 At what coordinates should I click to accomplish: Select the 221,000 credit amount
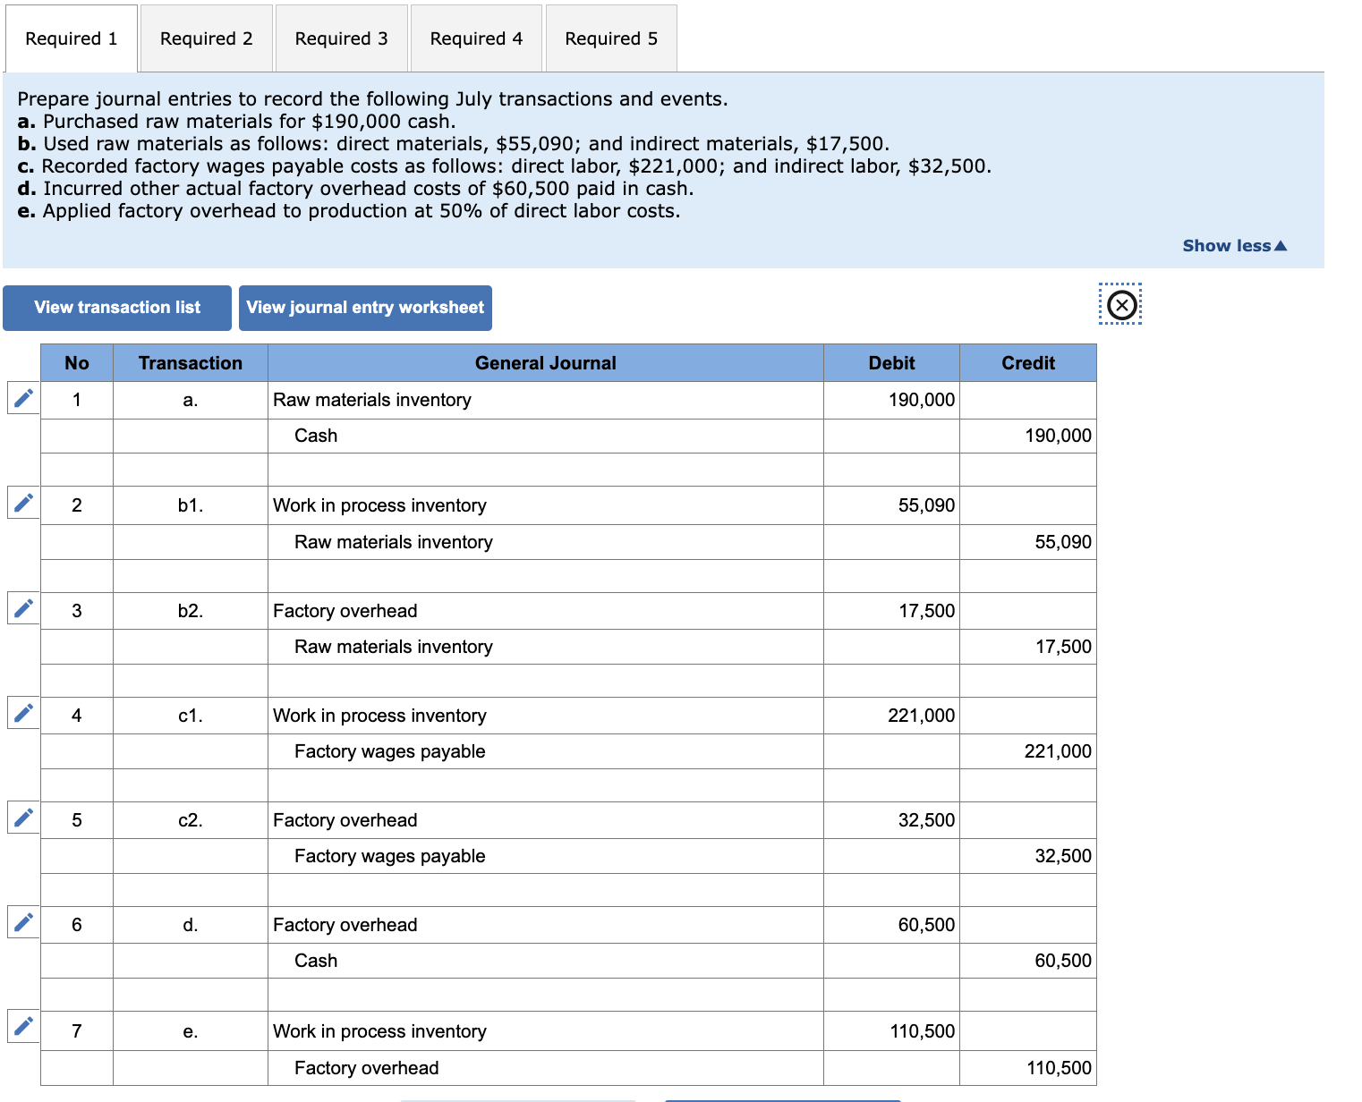coord(1028,751)
